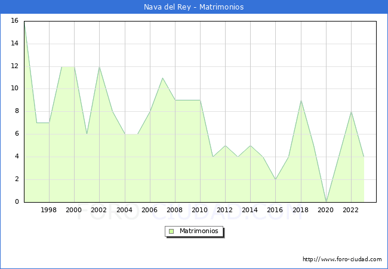Viewport: 388px width, 269px height.
Task: Click the green Matrimonios legend swatch
Action: [171, 231]
